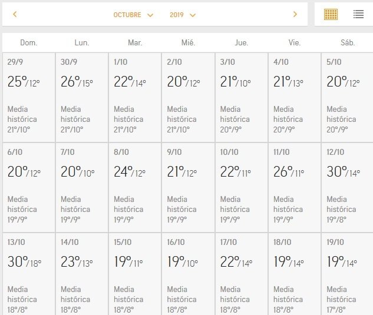Open the 14/10 Monday cell
373x315 pixels.
(81, 274)
